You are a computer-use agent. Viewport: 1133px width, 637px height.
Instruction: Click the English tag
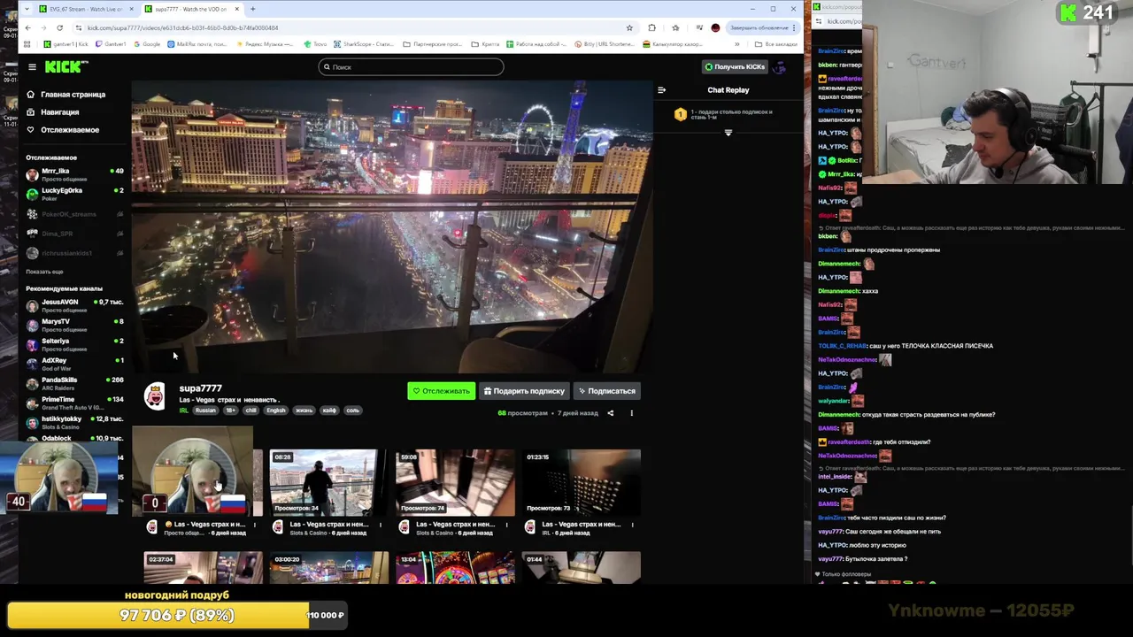[276, 411]
